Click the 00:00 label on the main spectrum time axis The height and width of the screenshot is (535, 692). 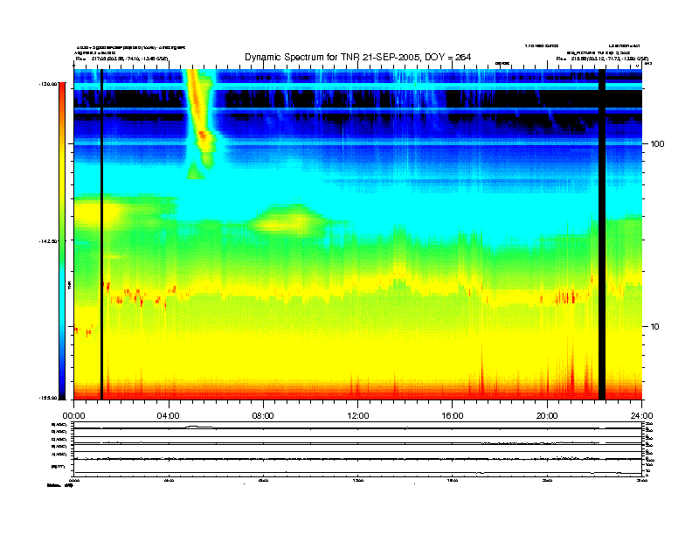(x=73, y=416)
